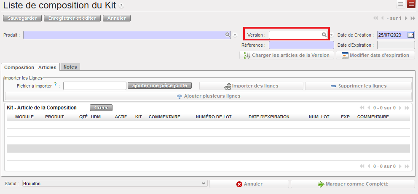Open Version field options arrow

(x=331, y=35)
